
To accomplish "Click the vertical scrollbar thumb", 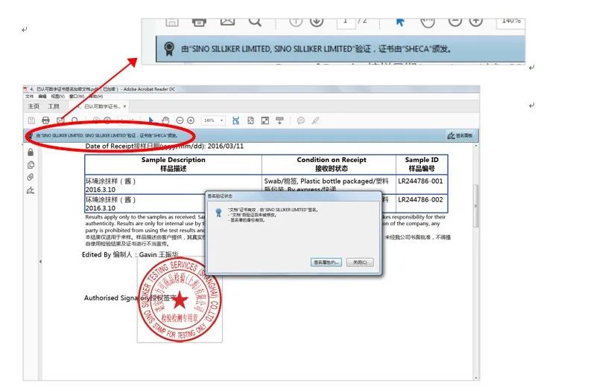I will [x=475, y=206].
